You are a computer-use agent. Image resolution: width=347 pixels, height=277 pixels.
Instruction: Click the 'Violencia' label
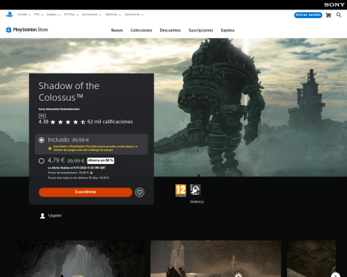point(197,202)
